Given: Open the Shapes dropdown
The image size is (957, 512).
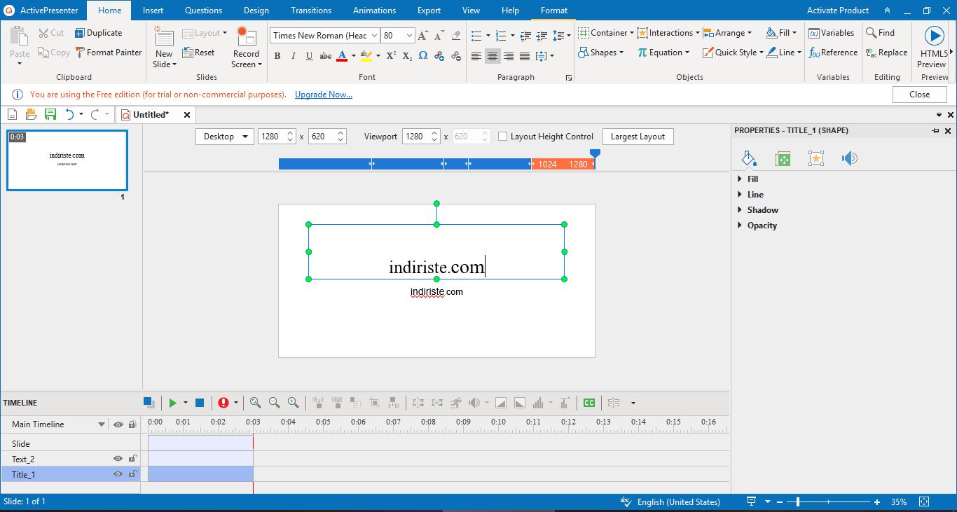Looking at the screenshot, I should (x=601, y=53).
